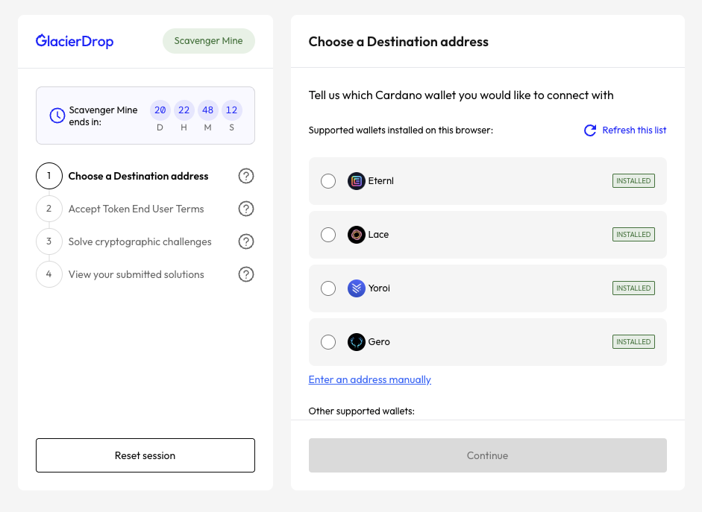This screenshot has width=702, height=512.
Task: Open help for View your submitted solutions
Action: click(x=246, y=275)
